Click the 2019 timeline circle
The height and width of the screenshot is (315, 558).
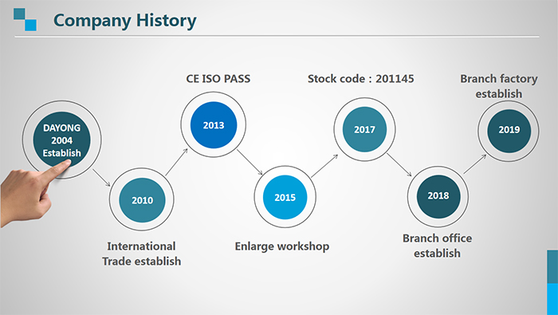pos(509,131)
